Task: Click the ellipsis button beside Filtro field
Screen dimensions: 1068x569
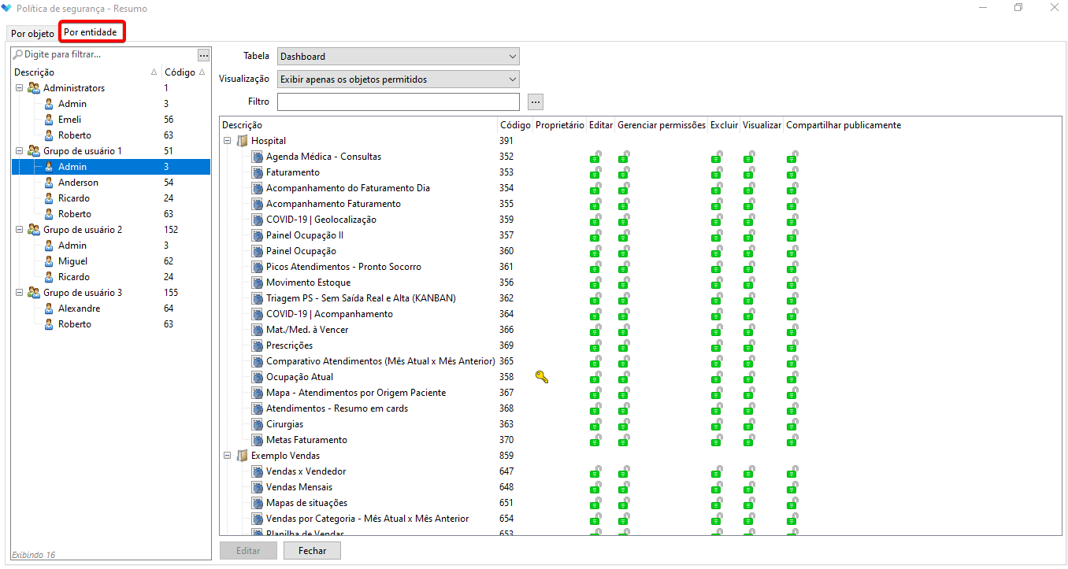Action: (536, 102)
